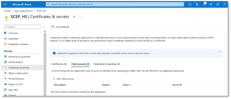Click the feedback icon in top bar

pos(225,4)
